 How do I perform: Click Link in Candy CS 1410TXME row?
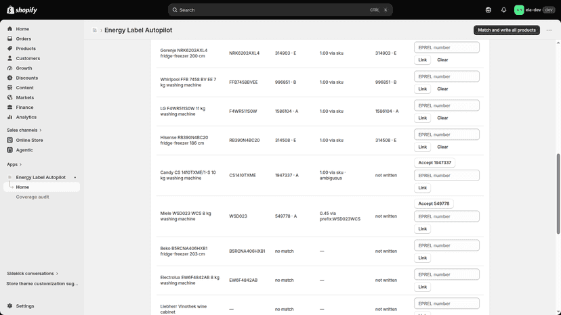423,188
